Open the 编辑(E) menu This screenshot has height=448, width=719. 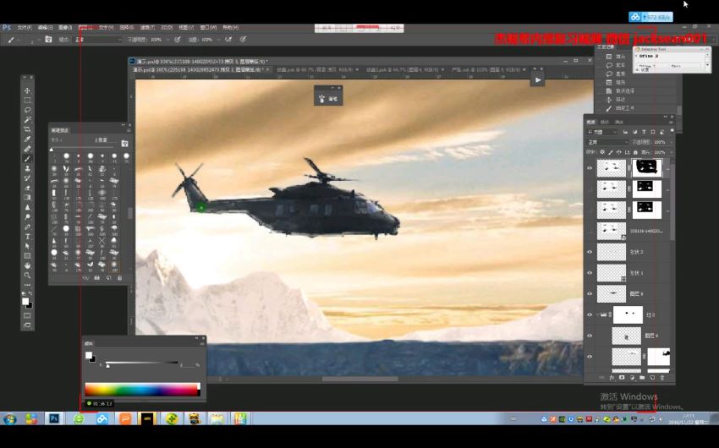tap(45, 28)
